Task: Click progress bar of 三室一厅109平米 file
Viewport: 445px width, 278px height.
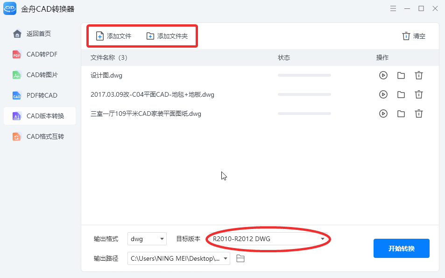Action: [x=304, y=114]
